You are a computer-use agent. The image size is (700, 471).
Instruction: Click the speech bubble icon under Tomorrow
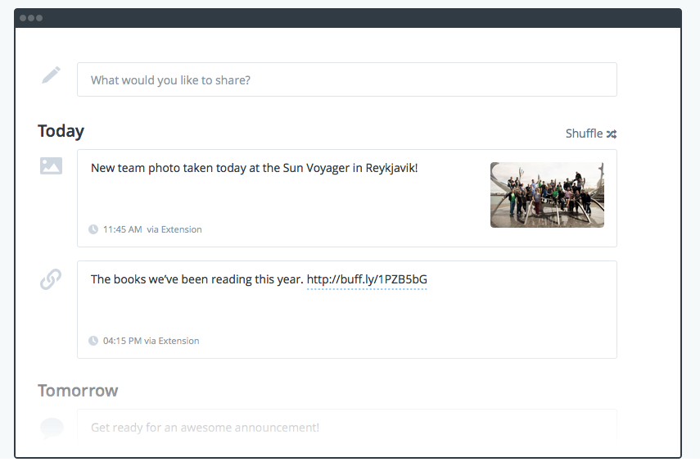(x=52, y=428)
